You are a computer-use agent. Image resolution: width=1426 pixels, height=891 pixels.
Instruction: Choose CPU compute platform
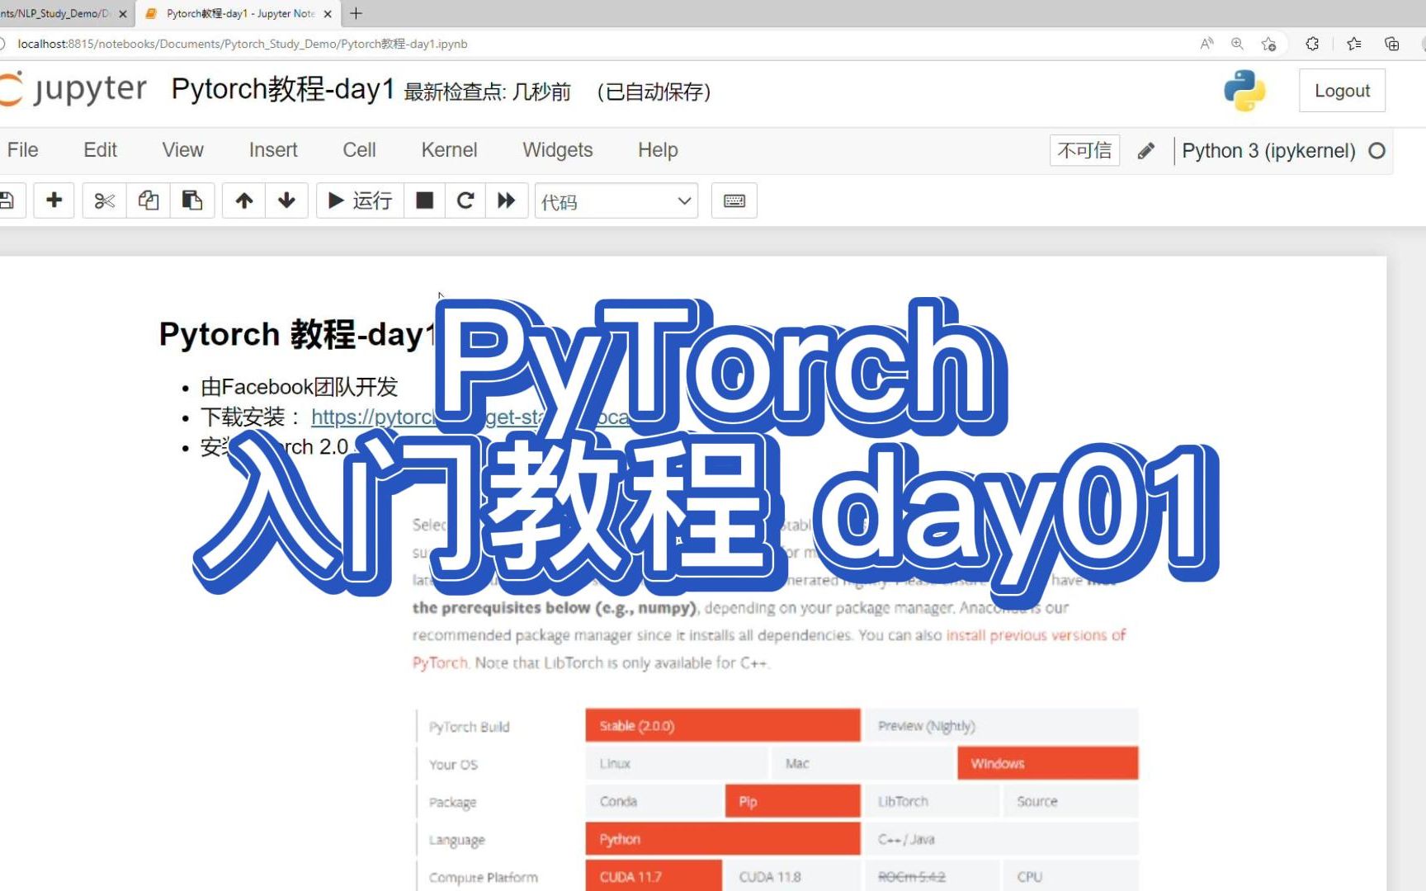[1071, 876]
